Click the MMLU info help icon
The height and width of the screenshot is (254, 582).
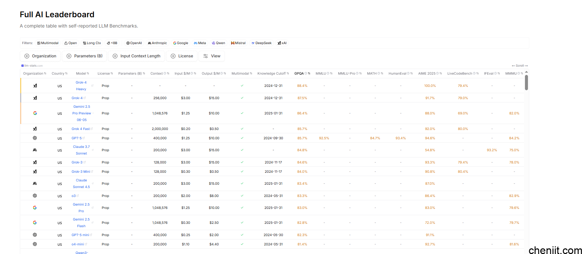coord(328,74)
